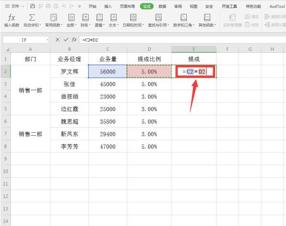The width and height of the screenshot is (286, 226).
Task: Open the Math and Trig functions icon
Action: 183,18
